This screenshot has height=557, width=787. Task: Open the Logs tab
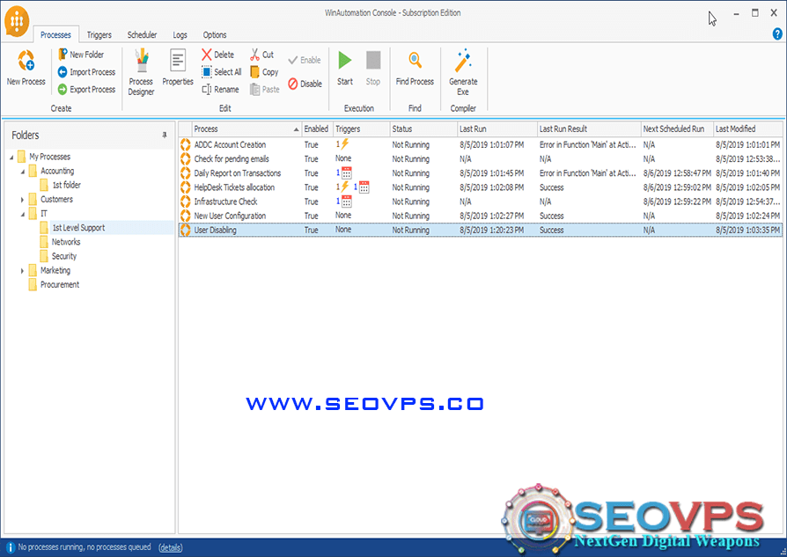[x=180, y=34]
